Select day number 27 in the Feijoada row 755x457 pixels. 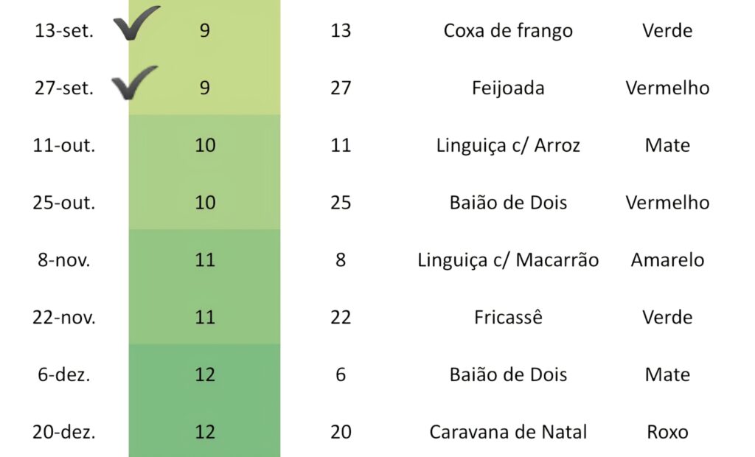click(x=341, y=88)
